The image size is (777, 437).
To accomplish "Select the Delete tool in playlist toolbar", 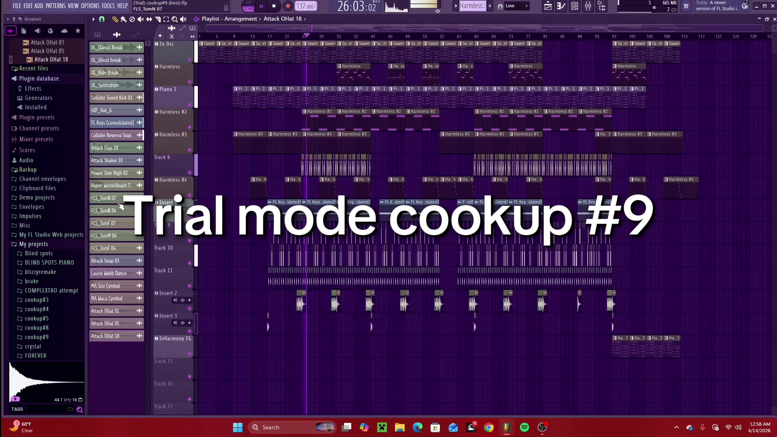I will pyautogui.click(x=132, y=19).
